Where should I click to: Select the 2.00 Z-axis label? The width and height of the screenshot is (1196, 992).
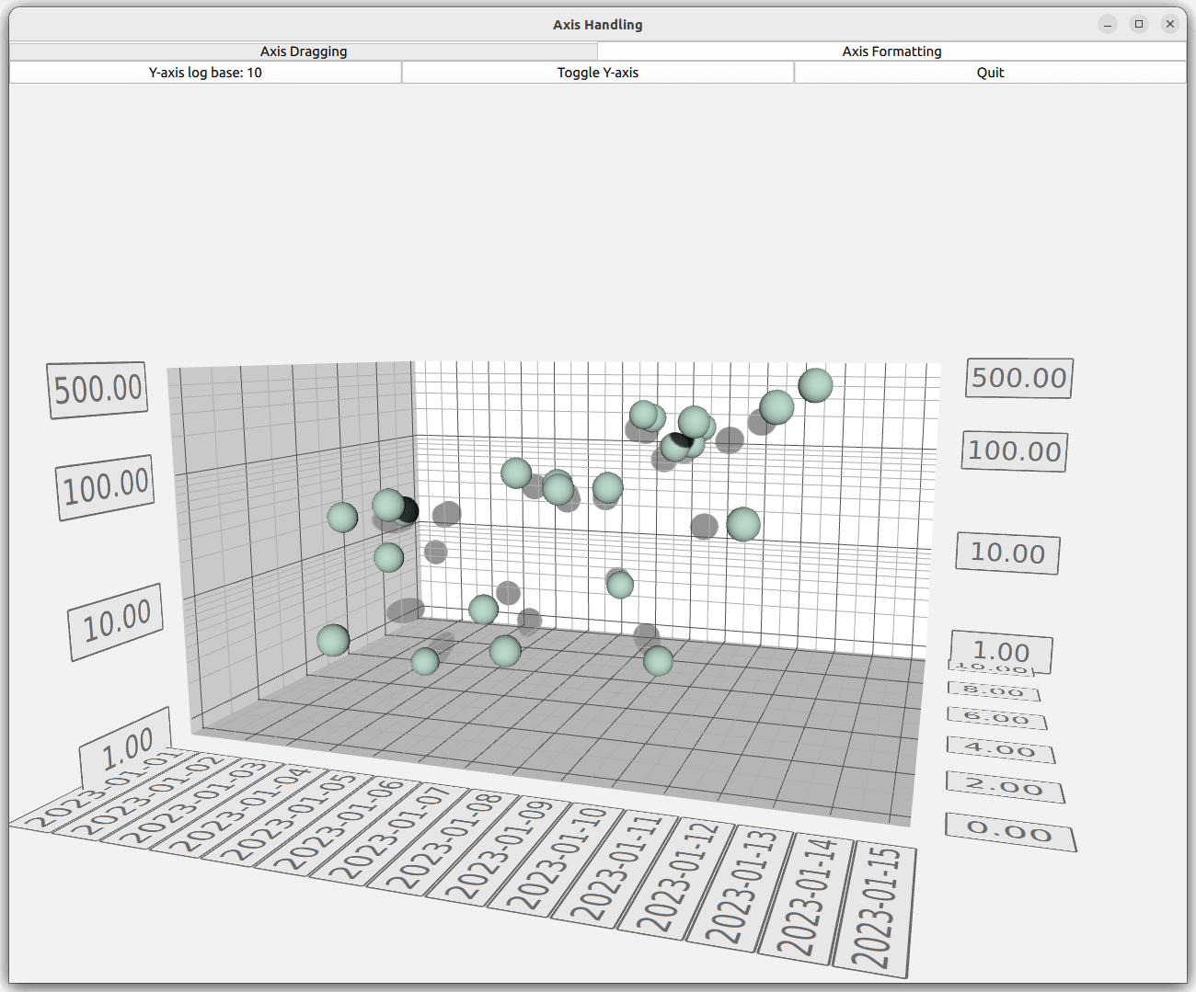tap(1004, 788)
